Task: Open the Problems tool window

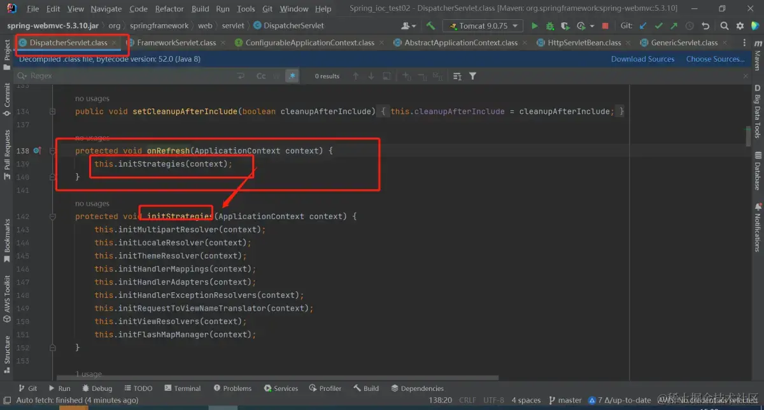Action: [232, 388]
